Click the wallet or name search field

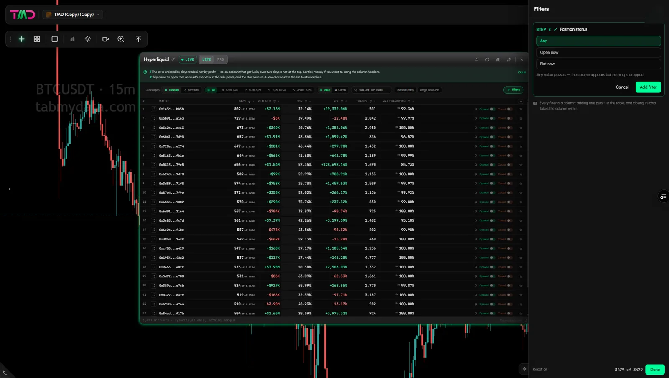[371, 90]
